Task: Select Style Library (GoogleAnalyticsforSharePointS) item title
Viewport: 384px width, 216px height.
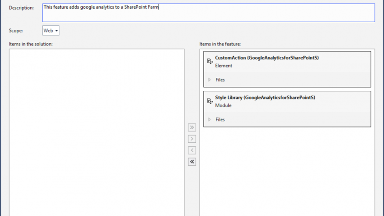Action: pyautogui.click(x=265, y=98)
